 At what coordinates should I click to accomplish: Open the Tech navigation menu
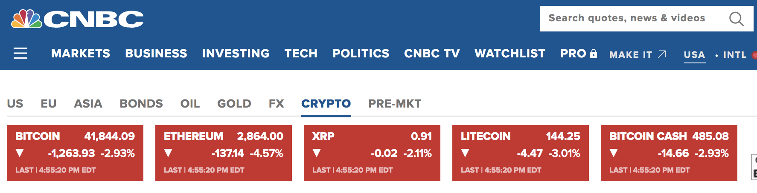point(301,54)
